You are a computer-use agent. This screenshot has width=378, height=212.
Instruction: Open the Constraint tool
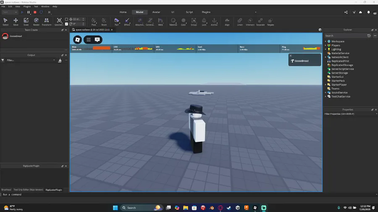150,22
